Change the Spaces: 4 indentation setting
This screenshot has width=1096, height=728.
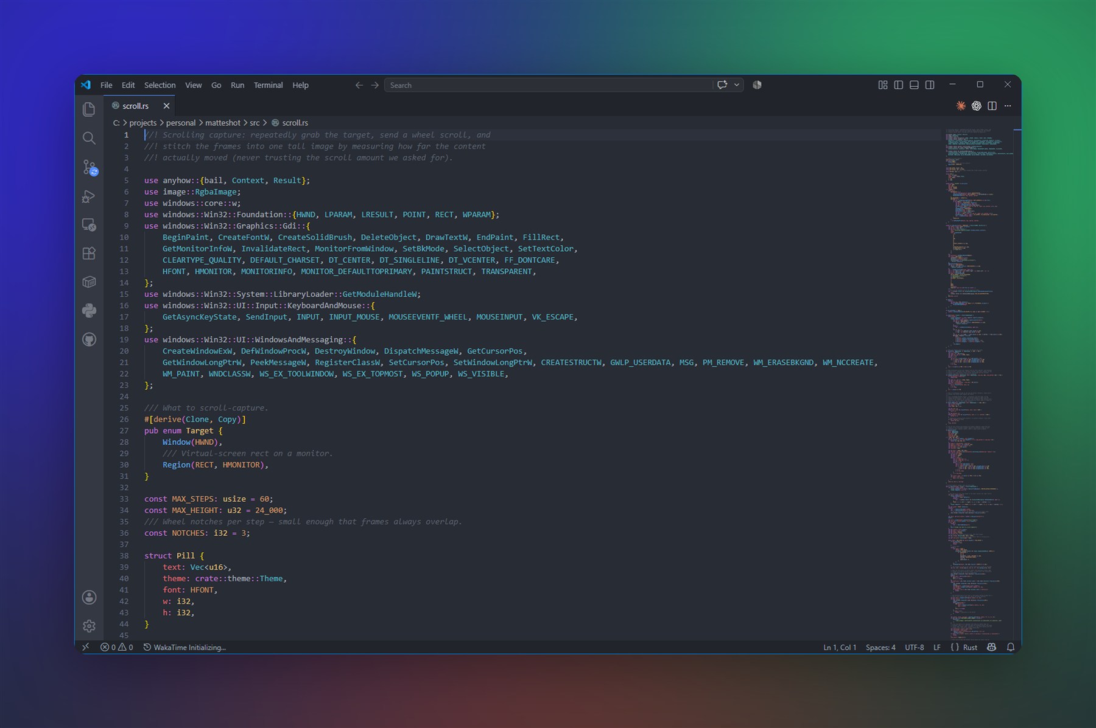tap(880, 647)
